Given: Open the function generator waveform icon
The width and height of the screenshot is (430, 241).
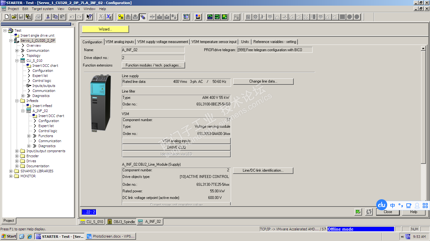Looking at the screenshot, I should point(217,17).
